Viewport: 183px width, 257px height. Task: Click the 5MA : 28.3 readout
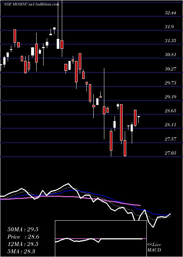tap(21, 251)
